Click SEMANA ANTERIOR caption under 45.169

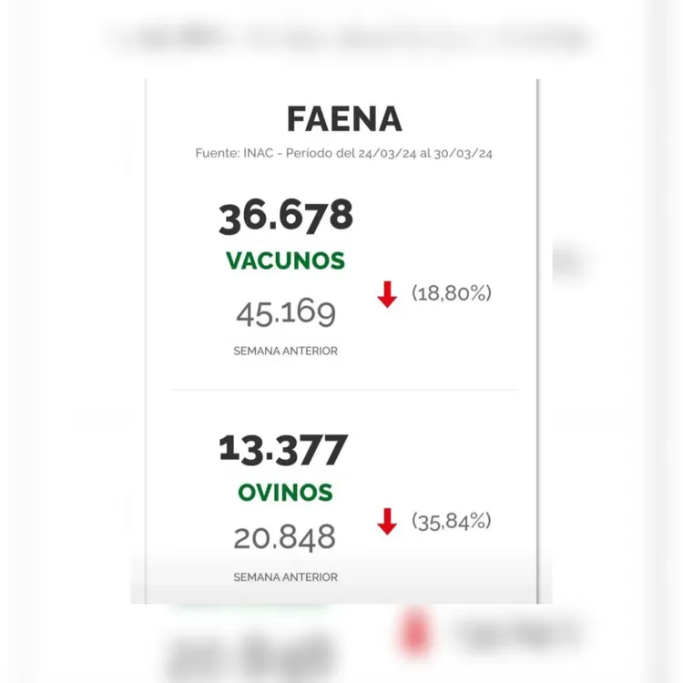click(286, 351)
